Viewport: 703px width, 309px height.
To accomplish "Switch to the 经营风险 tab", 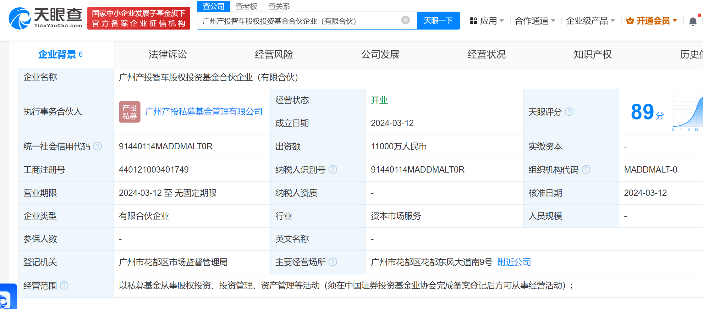I will pos(274,54).
